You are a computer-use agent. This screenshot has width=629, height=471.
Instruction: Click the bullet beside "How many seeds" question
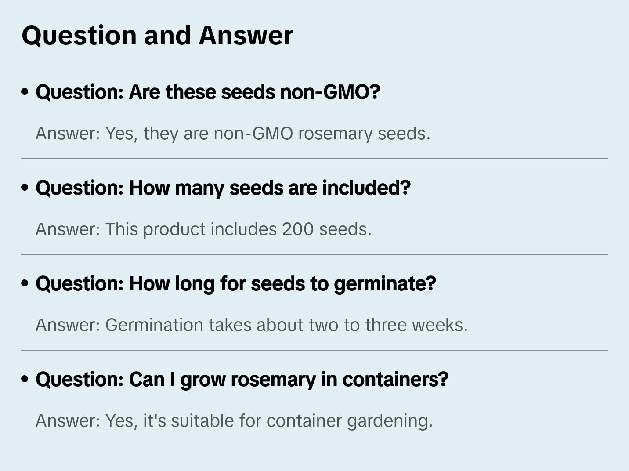[25, 188]
